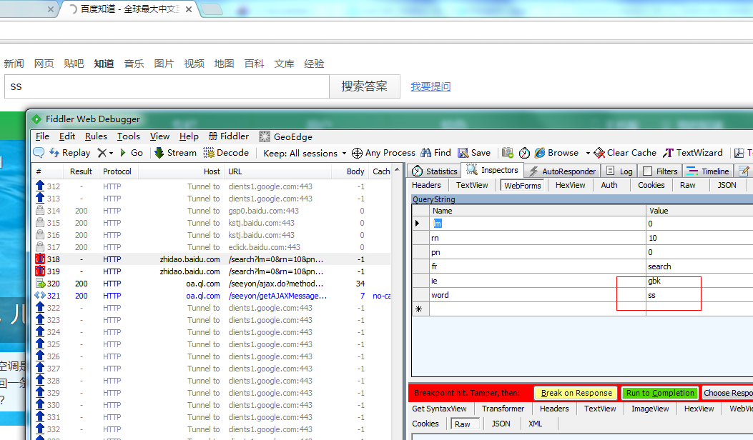Click Run to Completion for the breakpoint
This screenshot has height=440, width=753.
(x=659, y=393)
